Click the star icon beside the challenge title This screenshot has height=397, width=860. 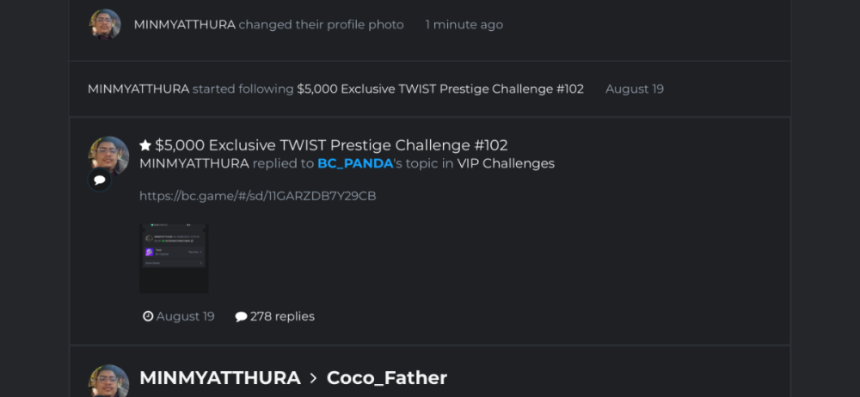click(145, 145)
